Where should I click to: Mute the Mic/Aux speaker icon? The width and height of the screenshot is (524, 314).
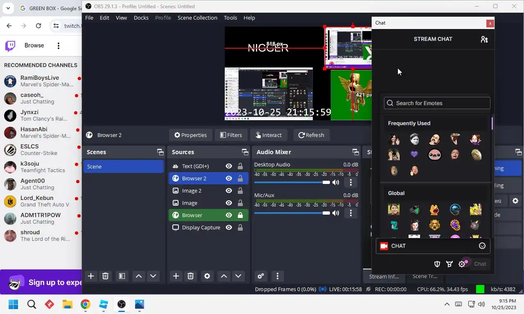tap(336, 213)
